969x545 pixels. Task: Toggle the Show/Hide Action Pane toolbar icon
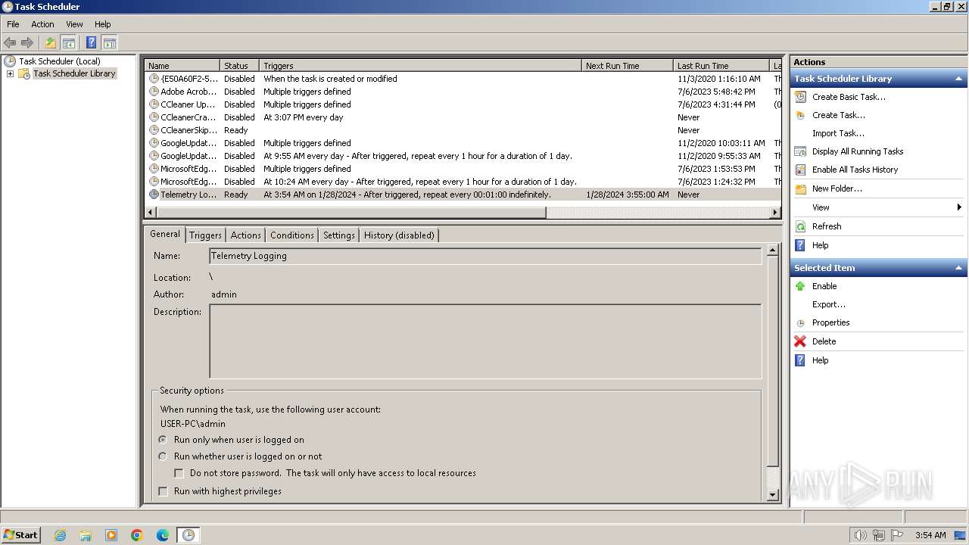(109, 43)
